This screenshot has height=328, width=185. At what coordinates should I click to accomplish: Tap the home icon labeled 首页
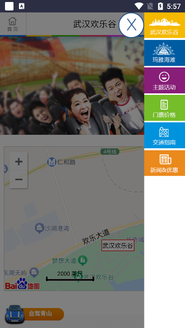point(12,24)
